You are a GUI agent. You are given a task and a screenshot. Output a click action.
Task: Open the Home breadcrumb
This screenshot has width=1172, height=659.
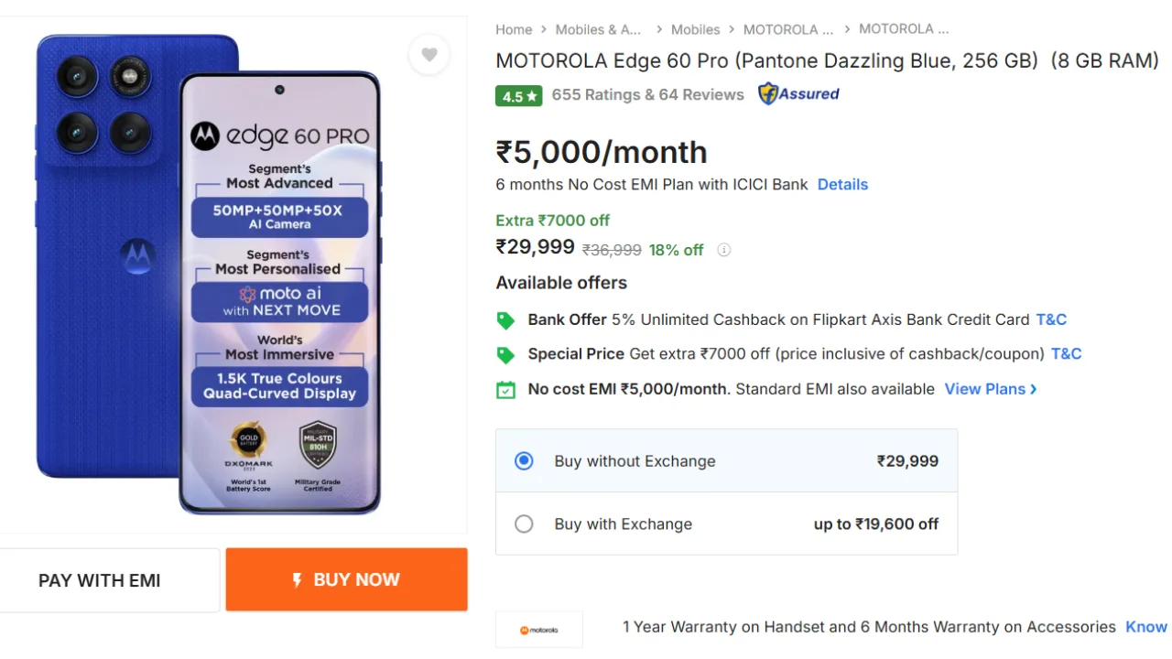(514, 29)
